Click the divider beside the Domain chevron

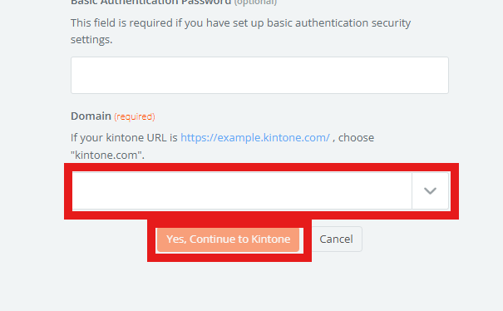pos(412,191)
